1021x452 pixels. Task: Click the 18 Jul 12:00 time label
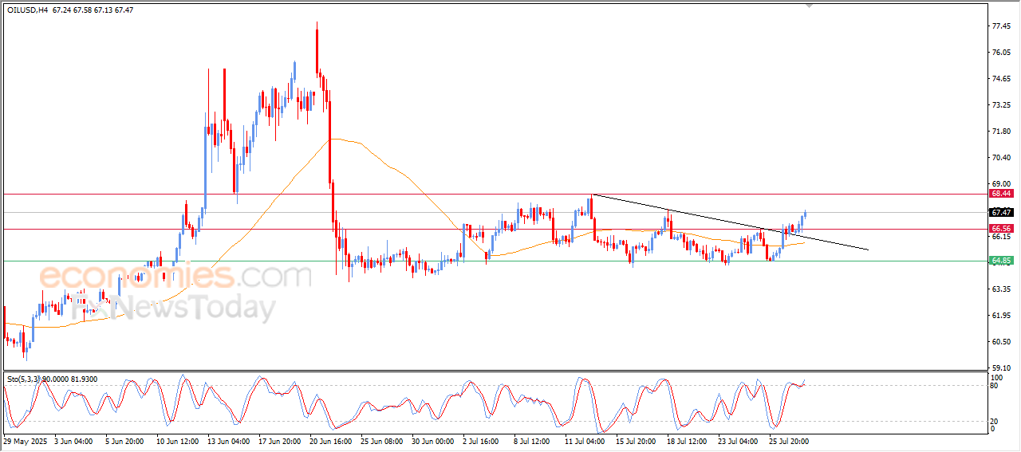tap(686, 441)
